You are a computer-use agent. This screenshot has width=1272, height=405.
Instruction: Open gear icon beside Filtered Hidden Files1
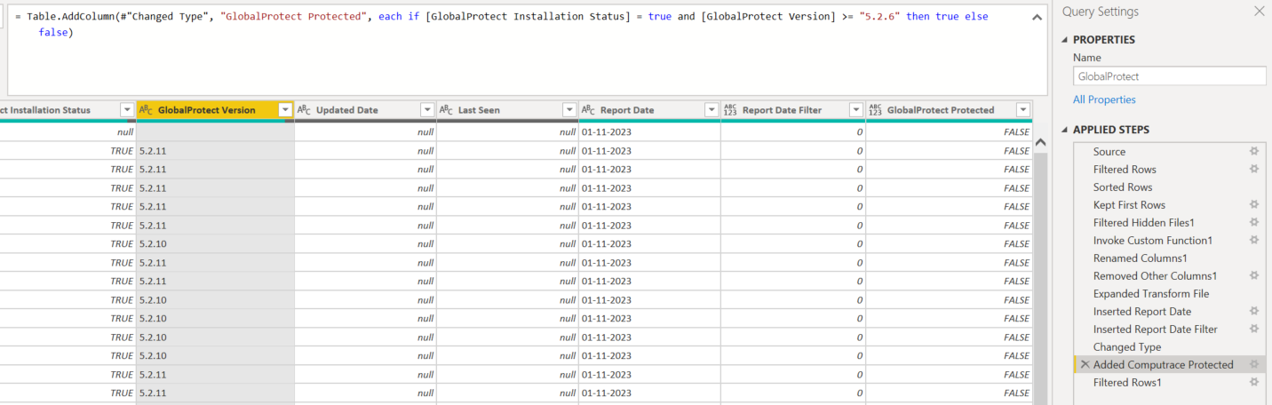[x=1253, y=223]
